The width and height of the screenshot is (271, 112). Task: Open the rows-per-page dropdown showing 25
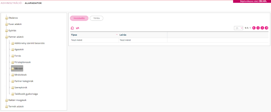(238, 28)
